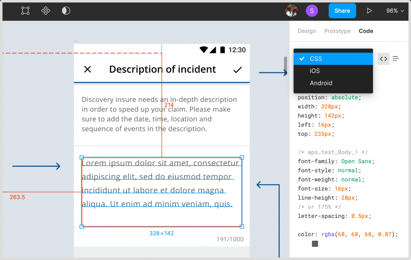Viewport: 411px width, 260px height.
Task: Click the X close icon in mockup
Action: 87,69
